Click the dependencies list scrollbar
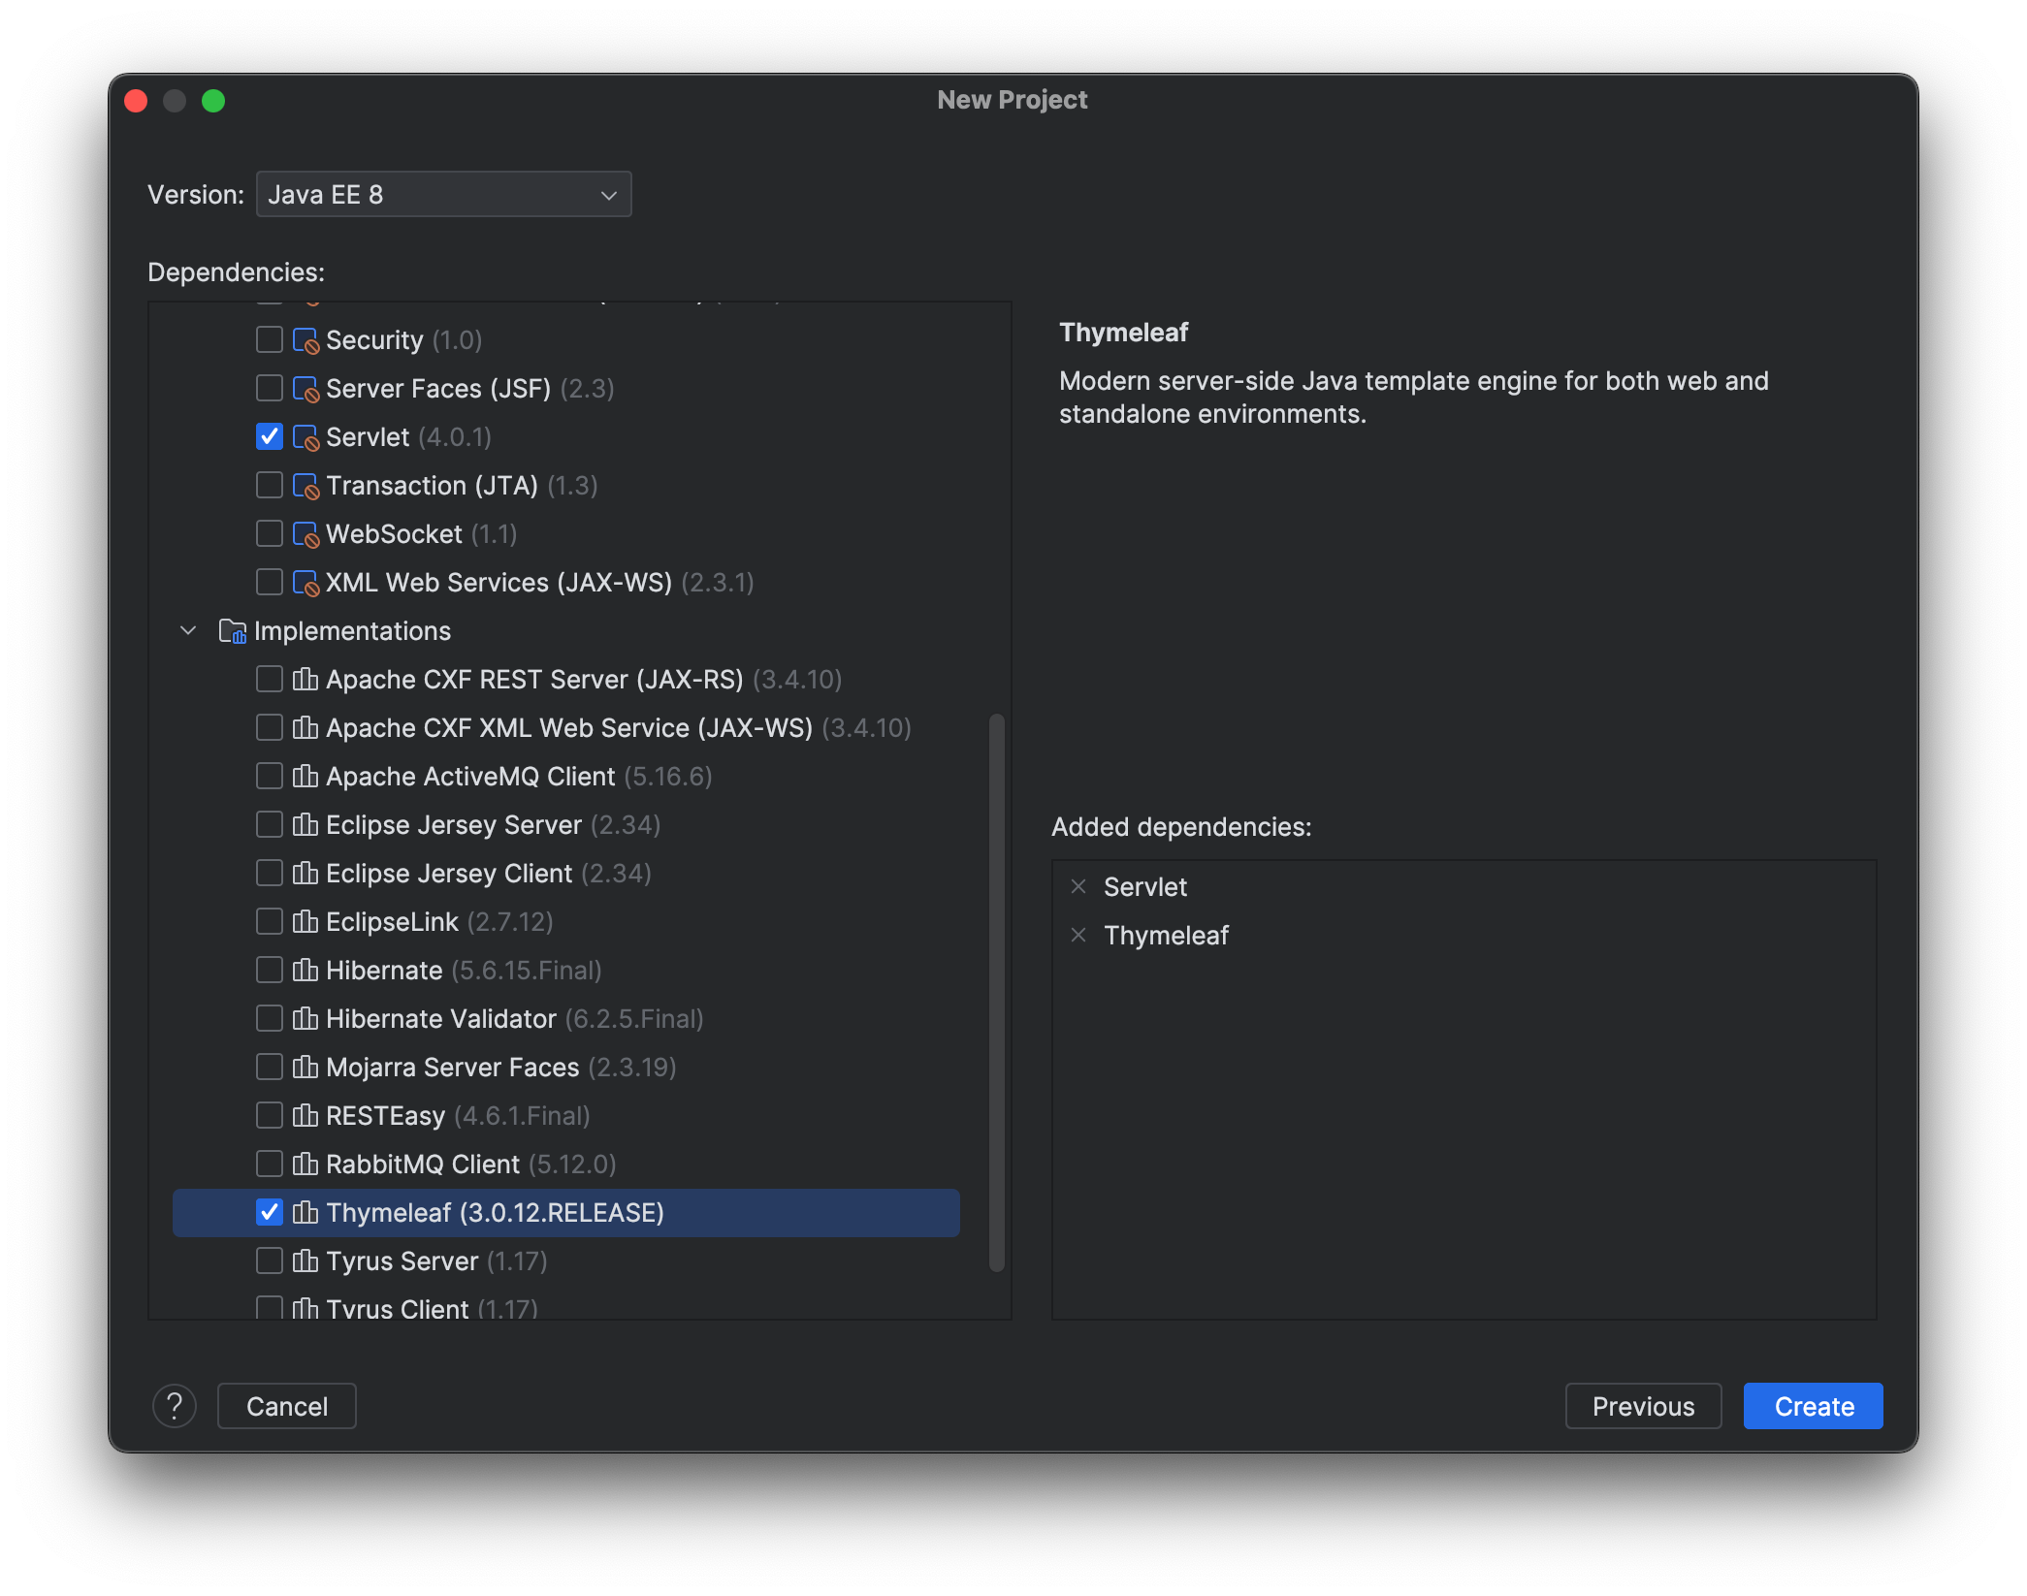The height and width of the screenshot is (1596, 2027). (998, 989)
